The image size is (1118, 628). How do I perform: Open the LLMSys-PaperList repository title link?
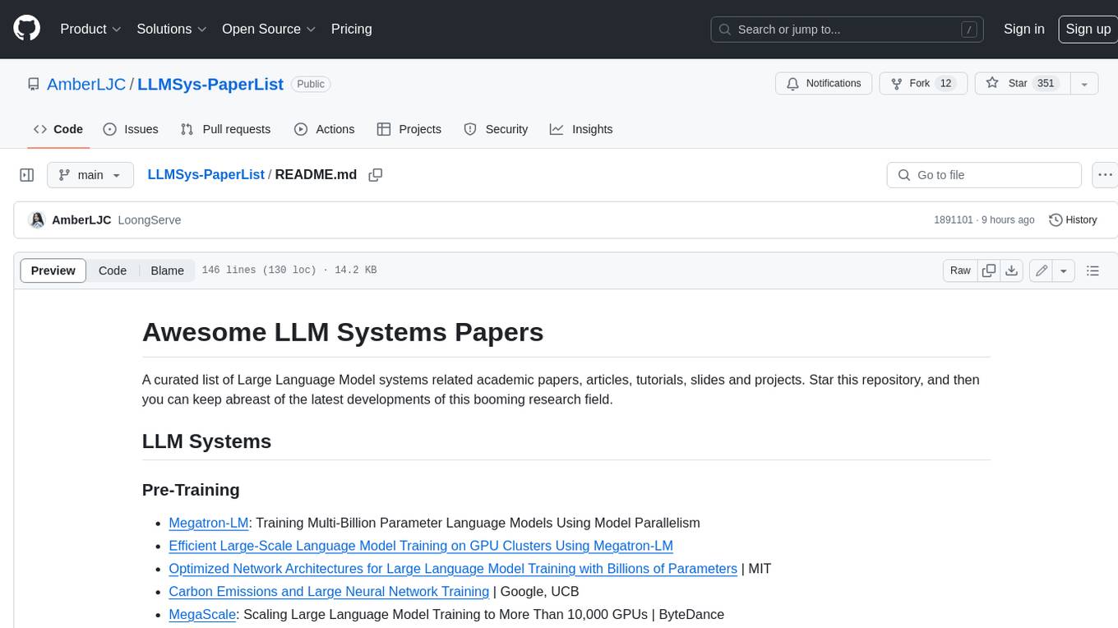click(210, 84)
